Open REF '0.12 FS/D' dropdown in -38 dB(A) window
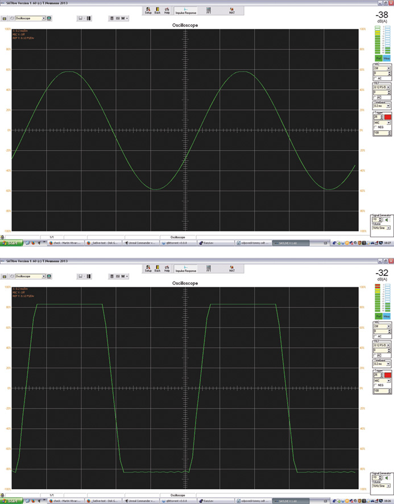 (x=388, y=87)
